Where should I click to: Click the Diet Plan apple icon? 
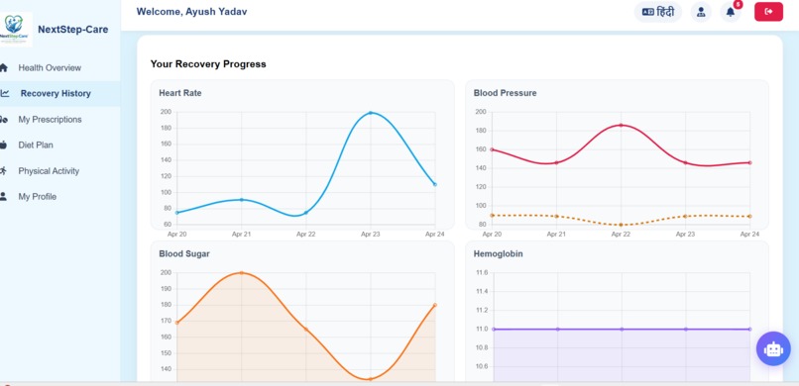click(x=4, y=145)
